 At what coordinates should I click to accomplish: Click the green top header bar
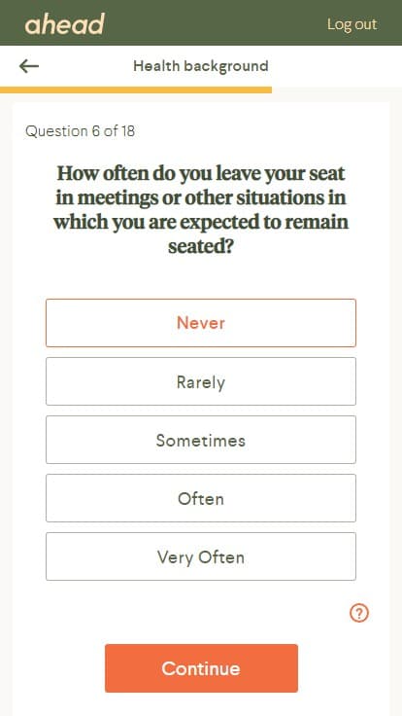[x=201, y=22]
